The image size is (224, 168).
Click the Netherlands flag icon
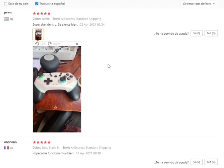click(x=6, y=19)
